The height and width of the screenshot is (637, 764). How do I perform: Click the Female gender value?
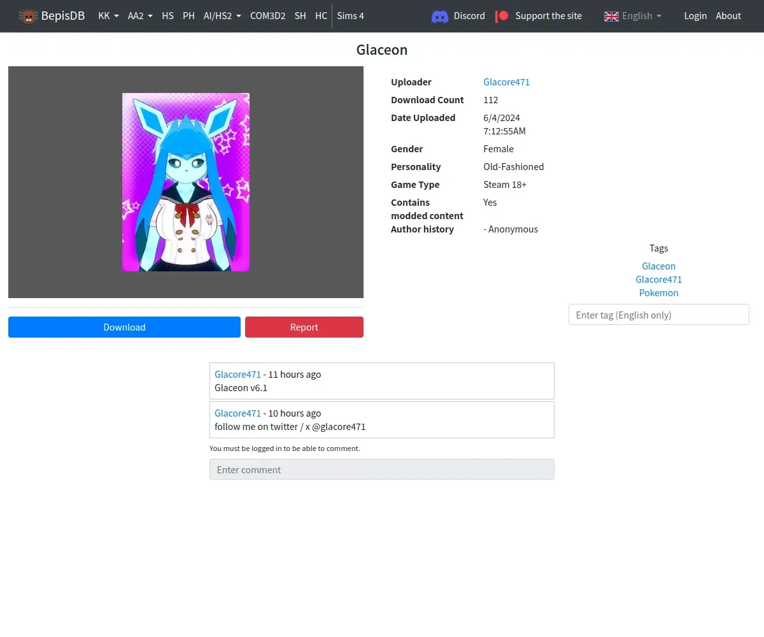click(499, 149)
